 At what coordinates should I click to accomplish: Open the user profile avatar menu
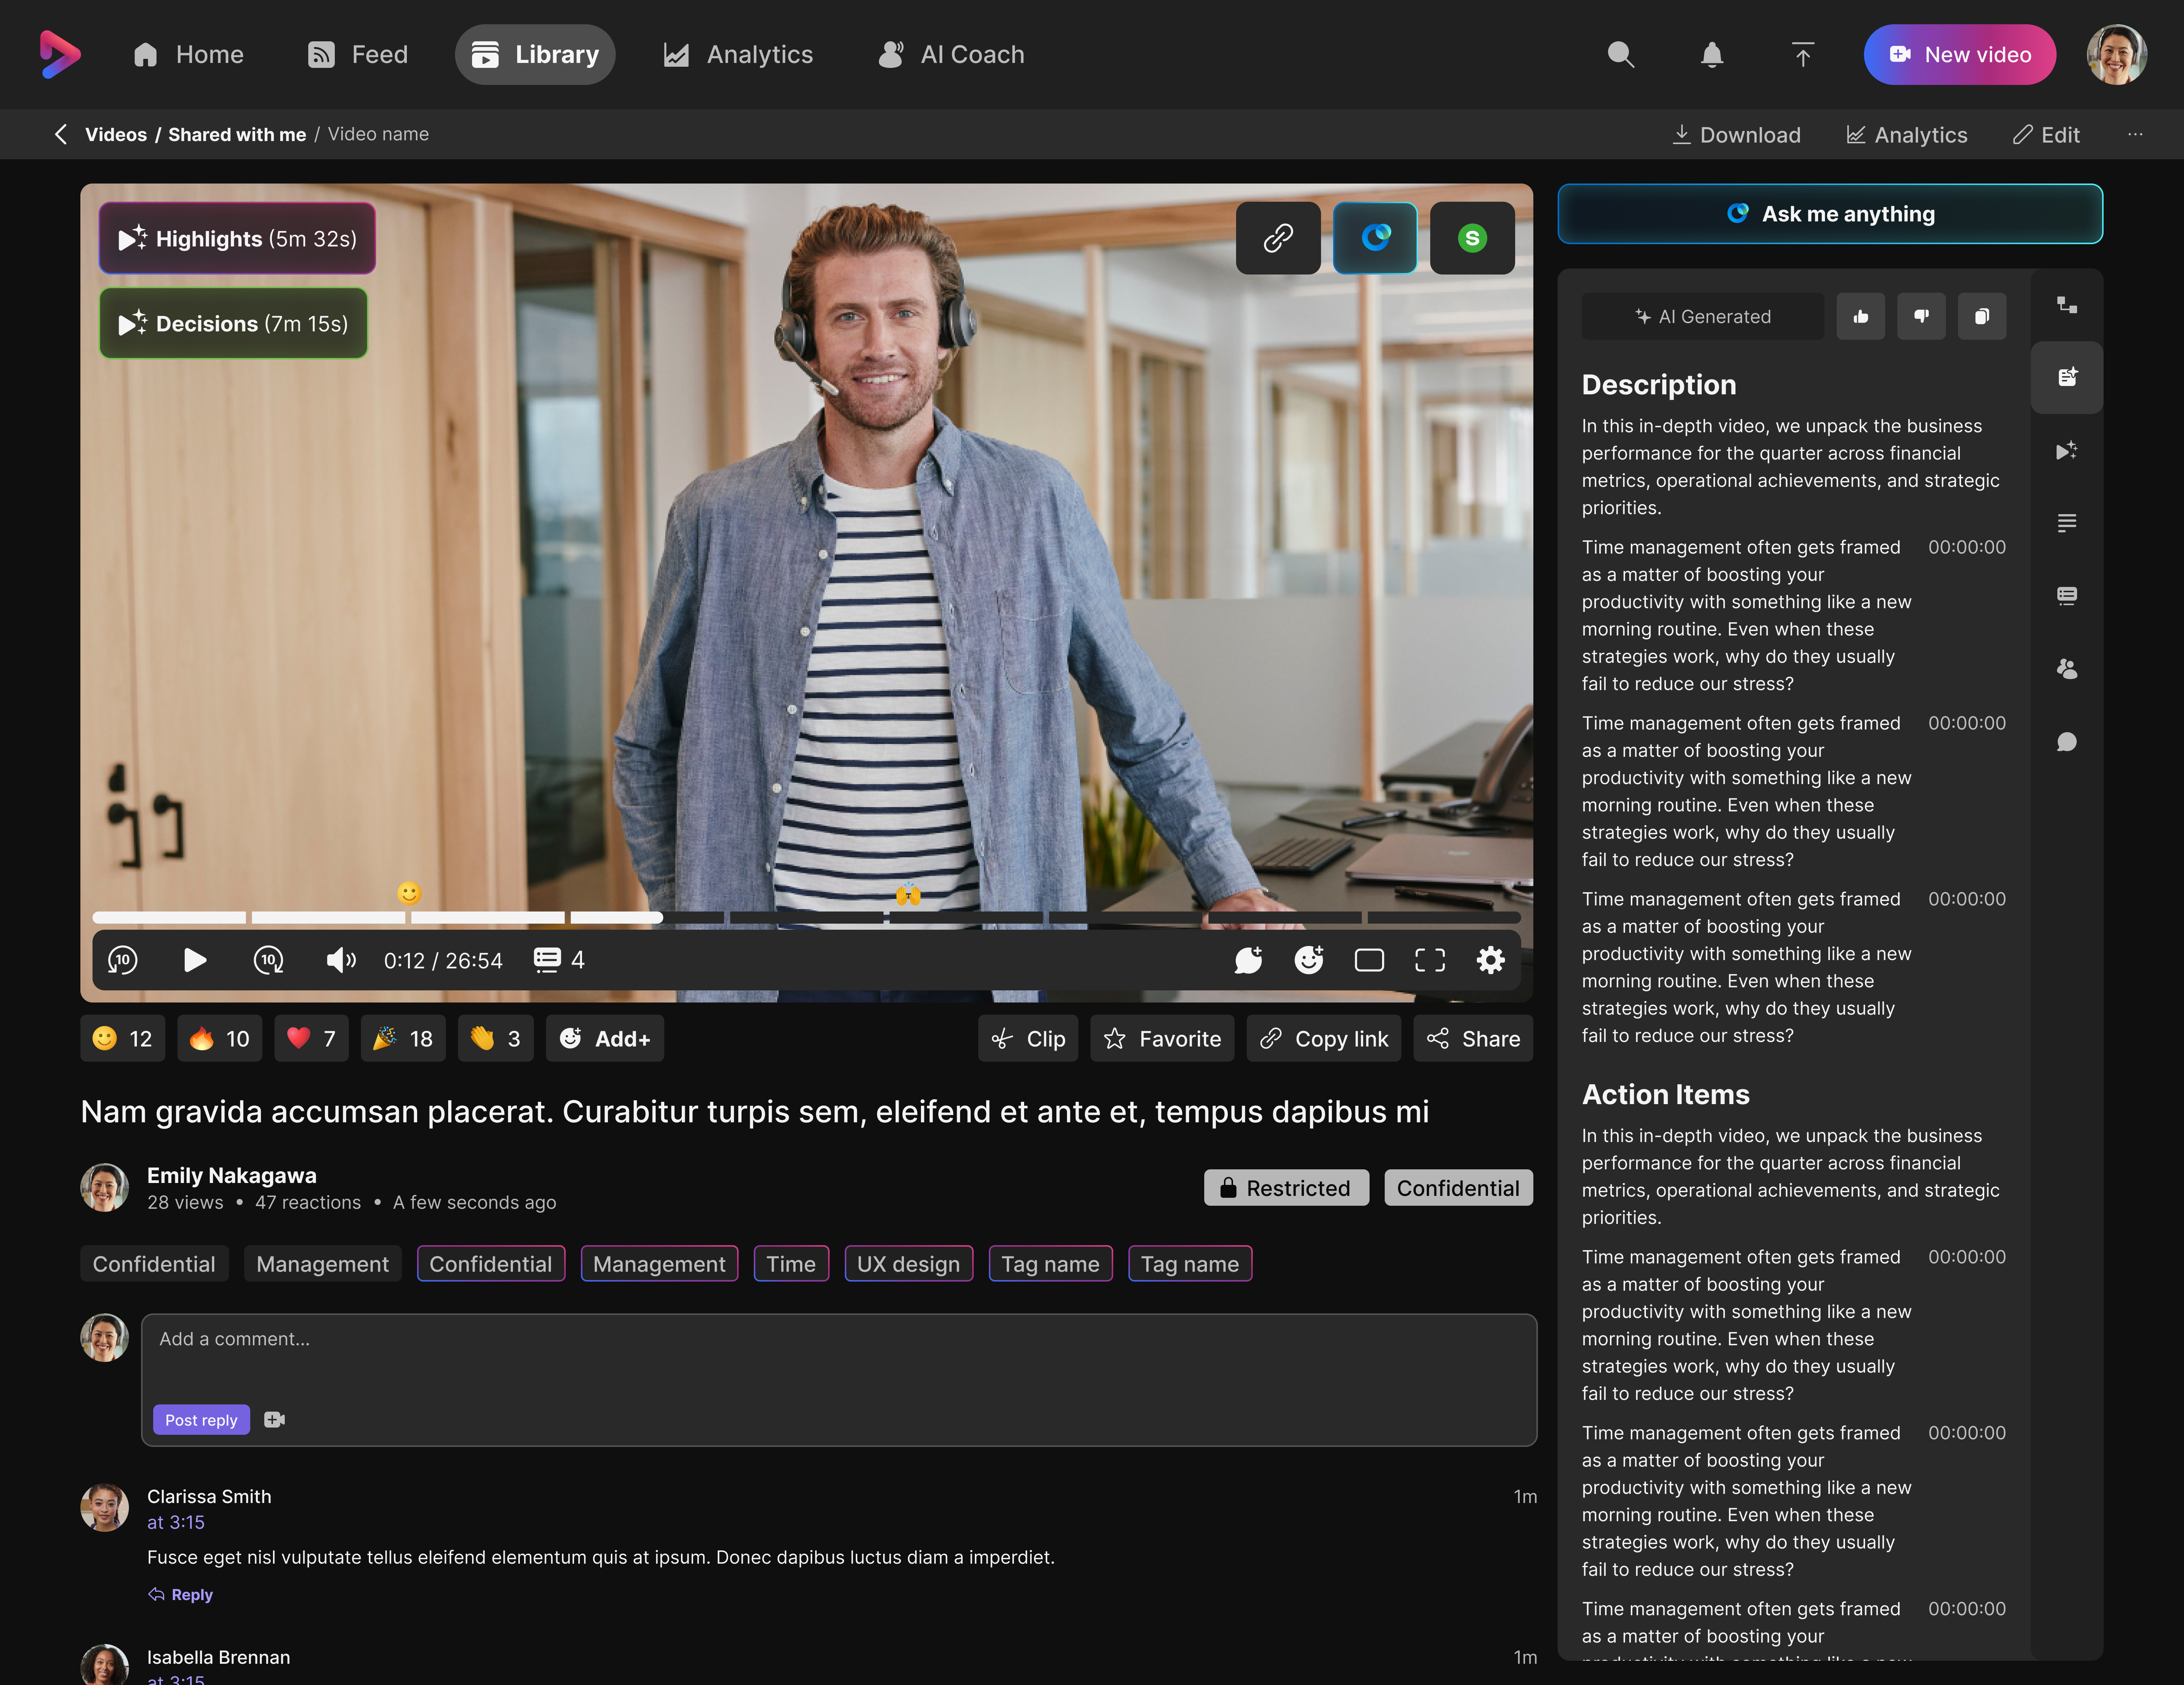pyautogui.click(x=2117, y=54)
